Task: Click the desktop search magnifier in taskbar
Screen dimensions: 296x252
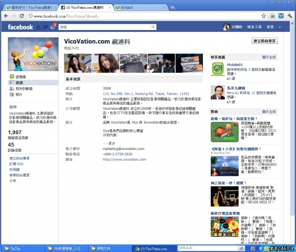Action: (x=241, y=248)
